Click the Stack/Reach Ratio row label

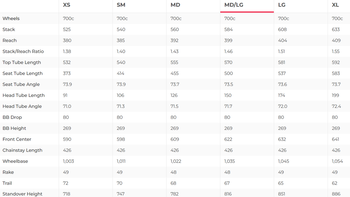pos(23,51)
